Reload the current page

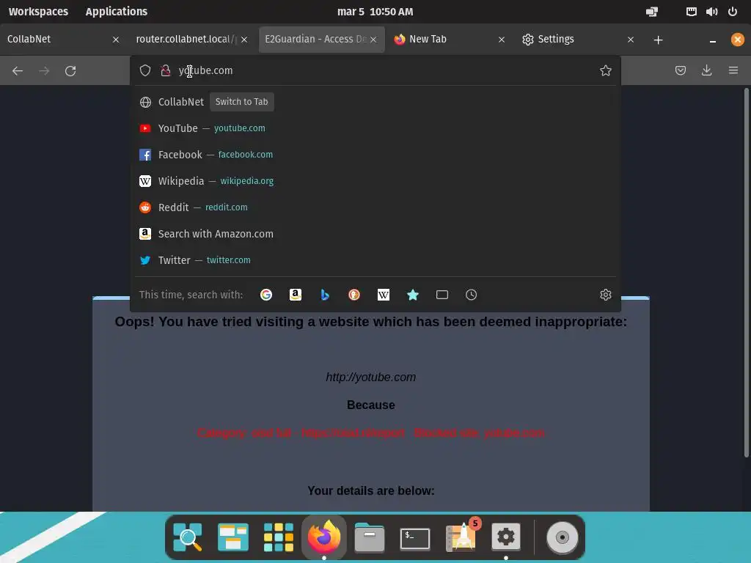pos(70,71)
